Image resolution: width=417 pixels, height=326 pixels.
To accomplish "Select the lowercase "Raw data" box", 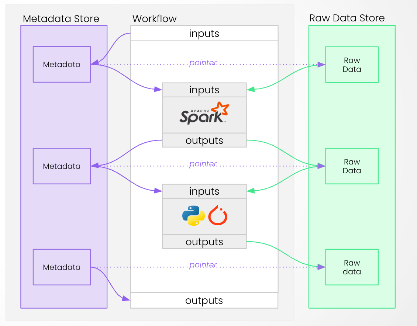I will [352, 267].
